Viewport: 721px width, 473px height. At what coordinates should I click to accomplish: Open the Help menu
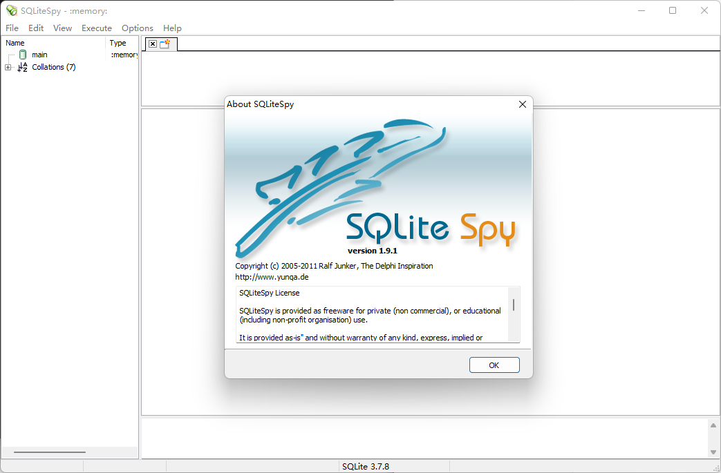(172, 28)
